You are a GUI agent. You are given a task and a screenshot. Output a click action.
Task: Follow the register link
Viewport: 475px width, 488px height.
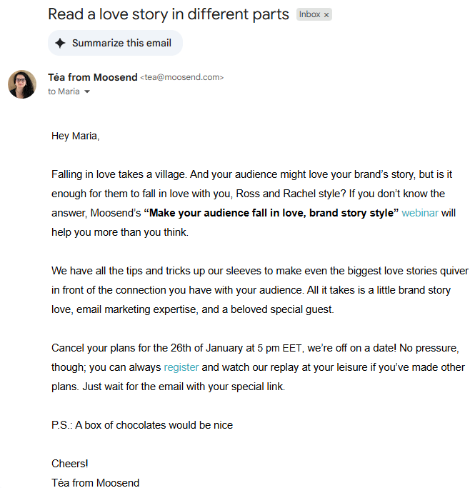(181, 367)
